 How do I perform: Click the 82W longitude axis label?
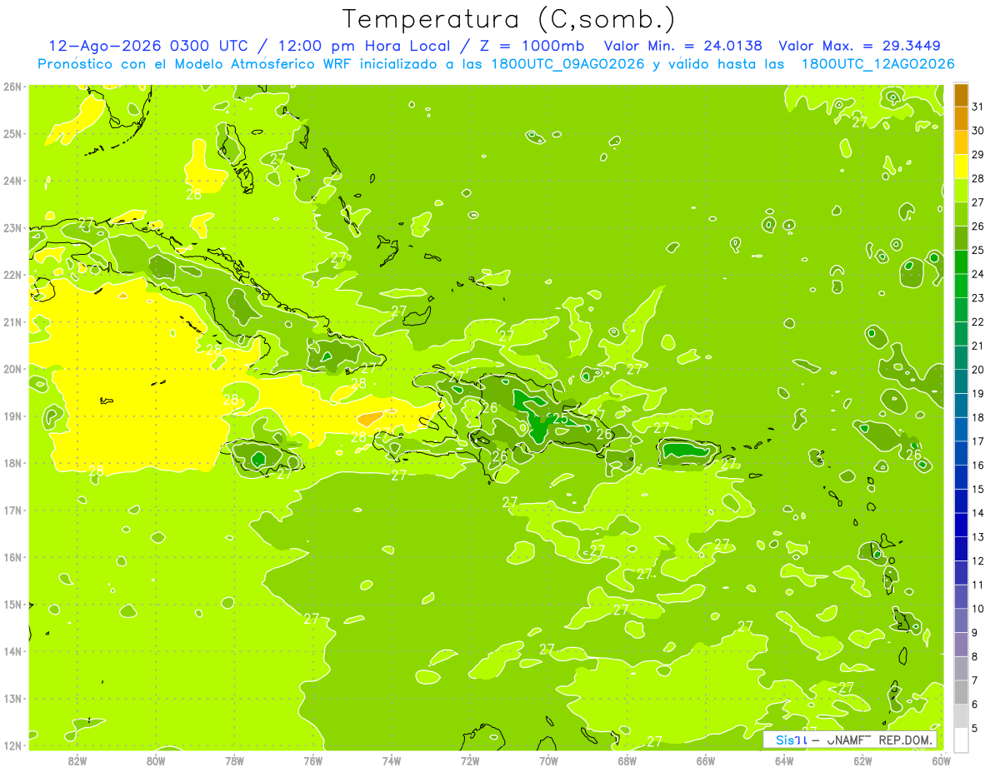click(77, 760)
